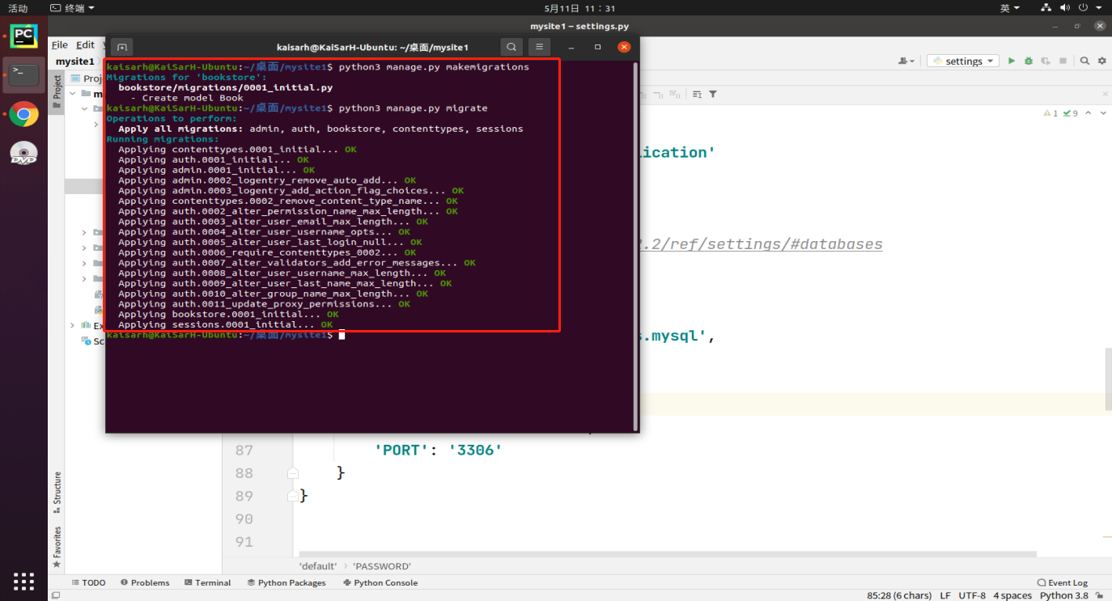Collapse the mysite1 root project tree node
Viewport: 1112px width, 601px height.
[74, 94]
